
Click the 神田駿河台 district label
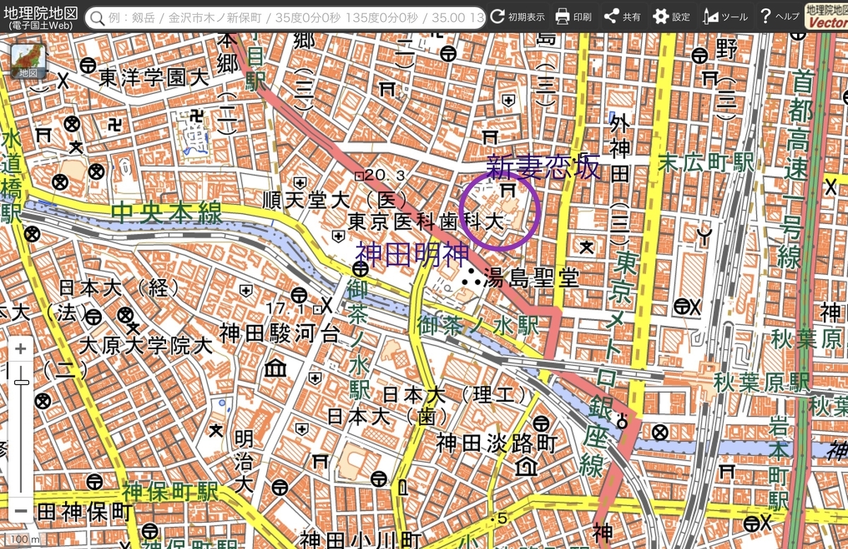pos(280,332)
